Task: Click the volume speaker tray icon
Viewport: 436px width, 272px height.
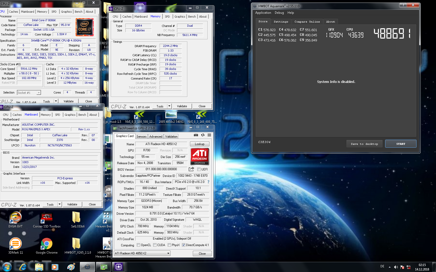Action: (396, 267)
